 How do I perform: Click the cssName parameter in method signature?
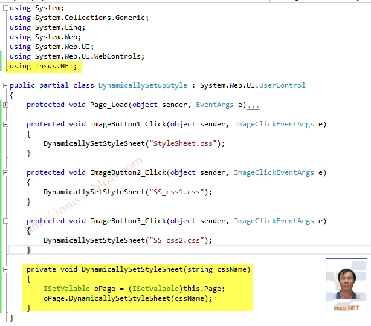(231, 269)
